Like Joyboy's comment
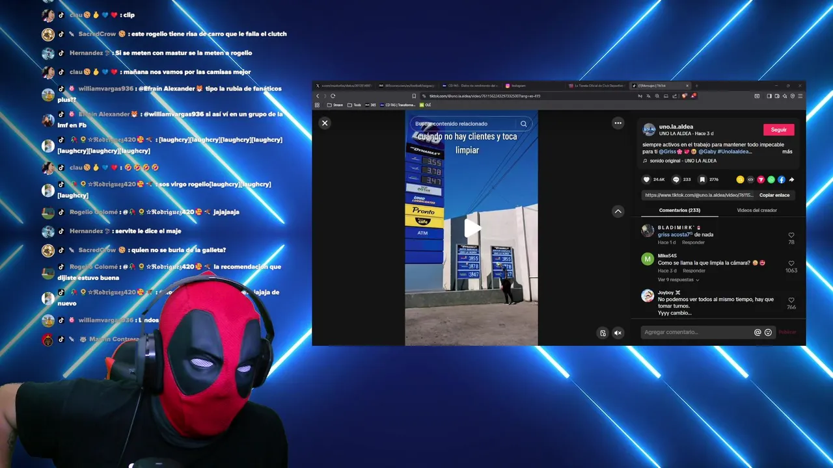The height and width of the screenshot is (468, 833). point(791,300)
